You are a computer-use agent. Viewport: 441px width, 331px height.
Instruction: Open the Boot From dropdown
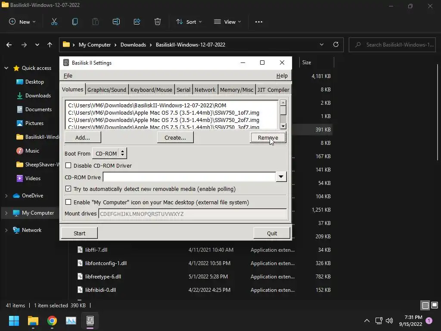pos(110,153)
